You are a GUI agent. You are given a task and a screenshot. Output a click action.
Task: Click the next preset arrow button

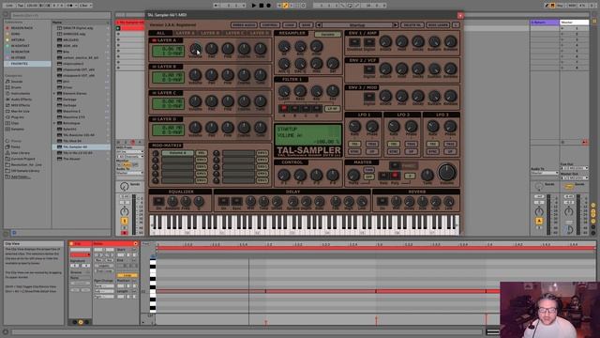tap(396, 25)
